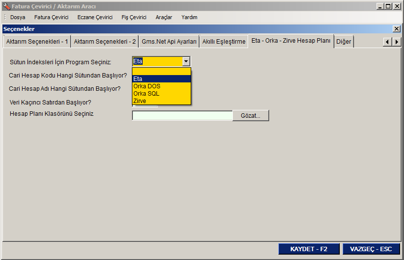Click the Gözat... browse button

click(251, 115)
